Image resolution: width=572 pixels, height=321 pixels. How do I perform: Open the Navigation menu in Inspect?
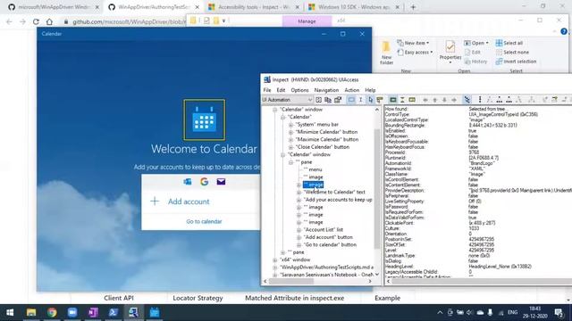tap(326, 90)
